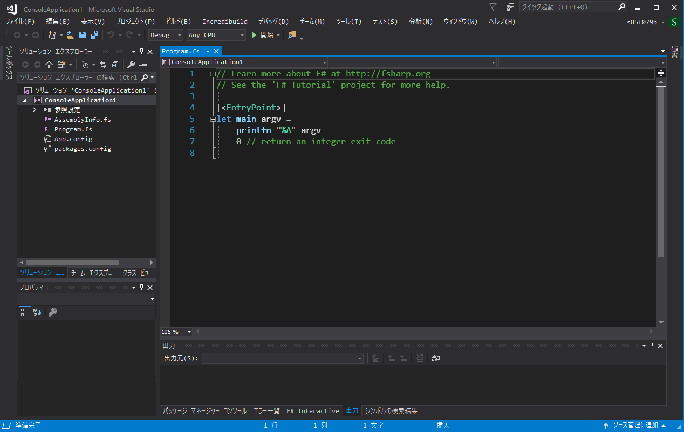
Task: Start debugging with the green 開始 arrow
Action: tap(254, 34)
